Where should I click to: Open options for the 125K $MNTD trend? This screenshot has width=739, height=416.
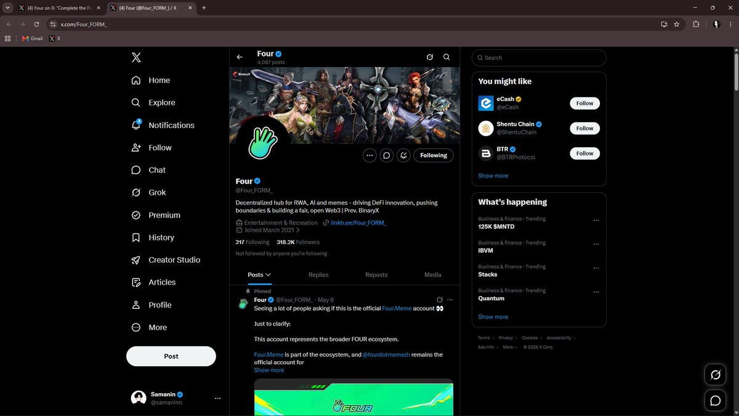click(x=596, y=220)
